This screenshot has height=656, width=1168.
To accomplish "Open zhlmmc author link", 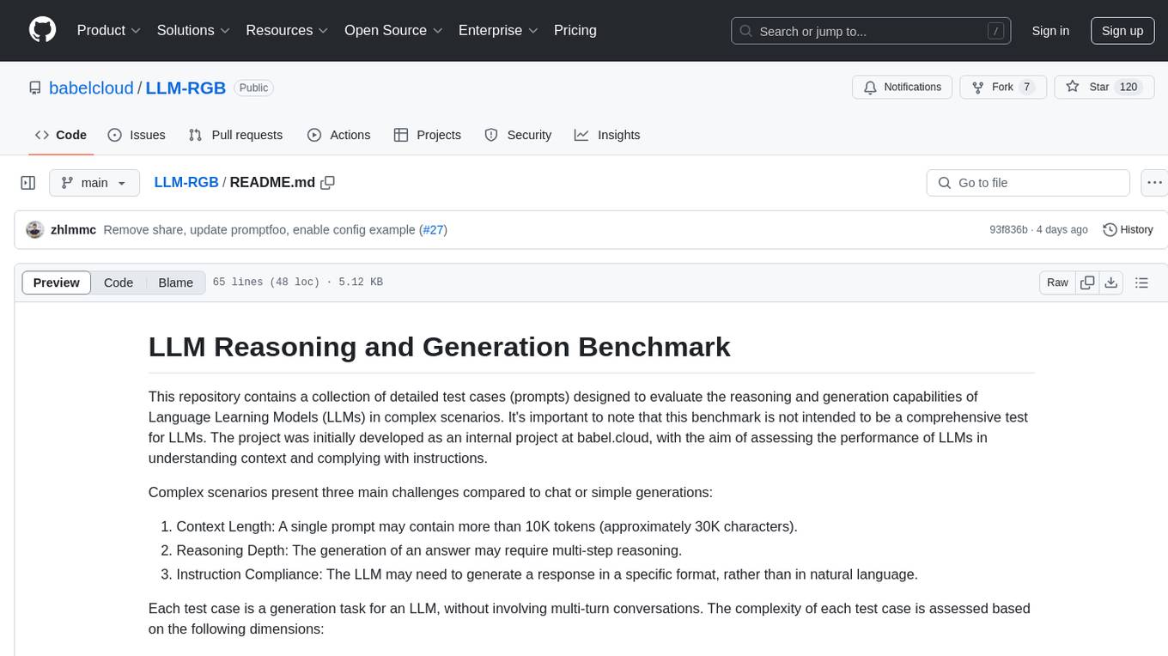I will pos(74,230).
